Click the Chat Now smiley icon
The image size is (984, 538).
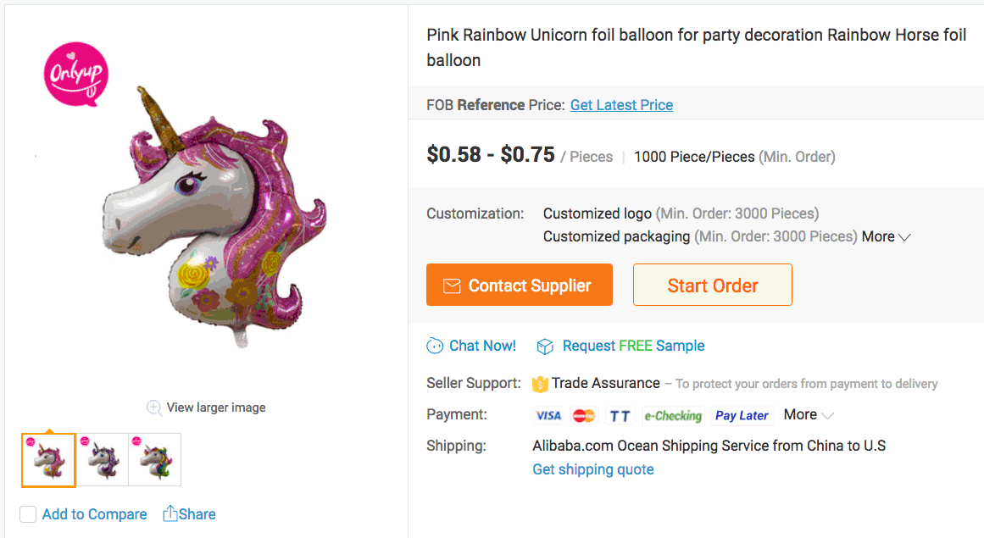pyautogui.click(x=435, y=346)
